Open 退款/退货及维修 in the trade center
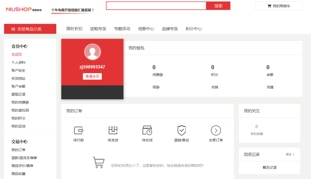 click(24, 158)
